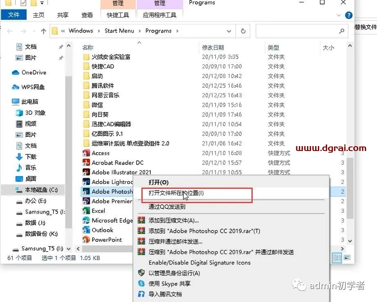377x302 pixels.
Task: Click the double chevron at the path start
Action: click(x=63, y=31)
